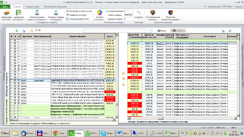The width and height of the screenshot is (244, 137).
Task: Toggle the А checkbox for article 01646
Action: pos(15,63)
